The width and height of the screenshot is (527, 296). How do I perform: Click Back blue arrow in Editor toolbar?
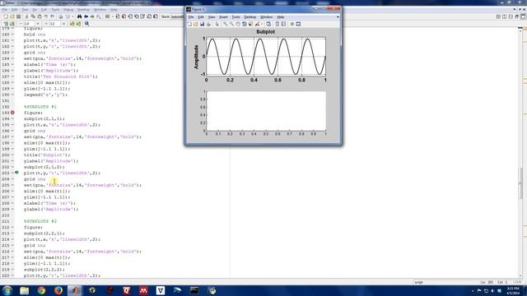point(86,16)
